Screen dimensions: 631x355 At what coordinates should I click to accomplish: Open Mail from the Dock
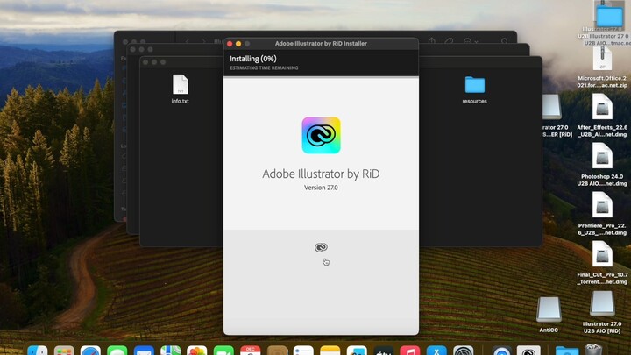(x=144, y=351)
